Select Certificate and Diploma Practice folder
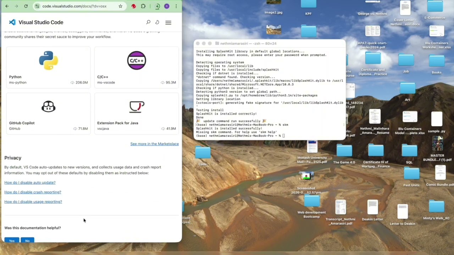This screenshot has width=454, height=255. [373, 64]
